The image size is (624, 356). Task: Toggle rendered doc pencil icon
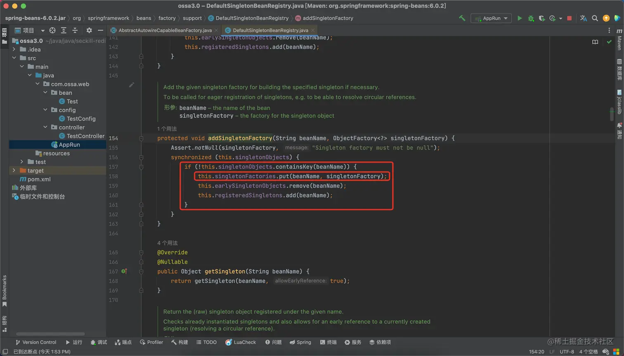point(132,85)
